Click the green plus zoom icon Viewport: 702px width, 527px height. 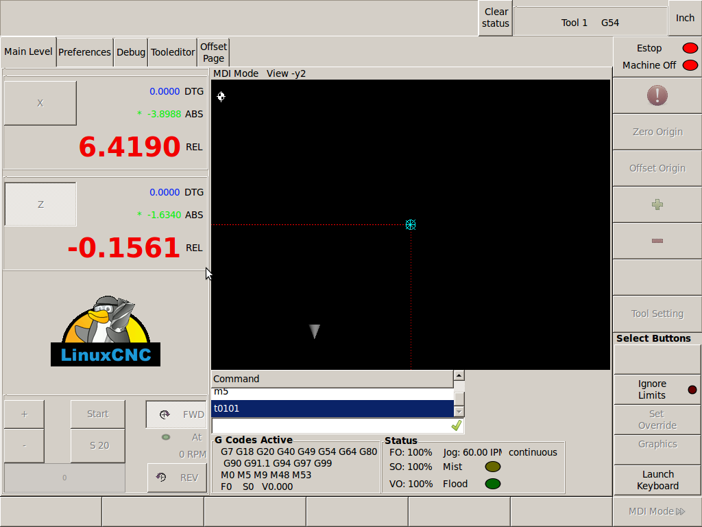pos(657,204)
